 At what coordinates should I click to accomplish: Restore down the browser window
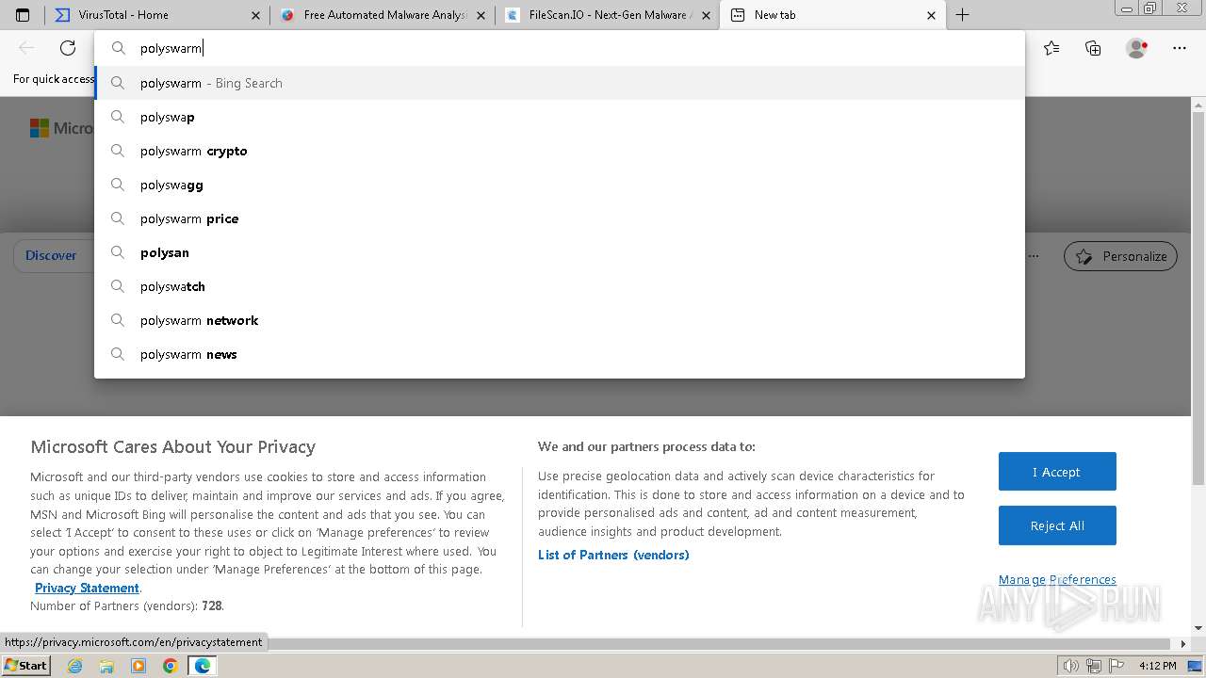1149,8
